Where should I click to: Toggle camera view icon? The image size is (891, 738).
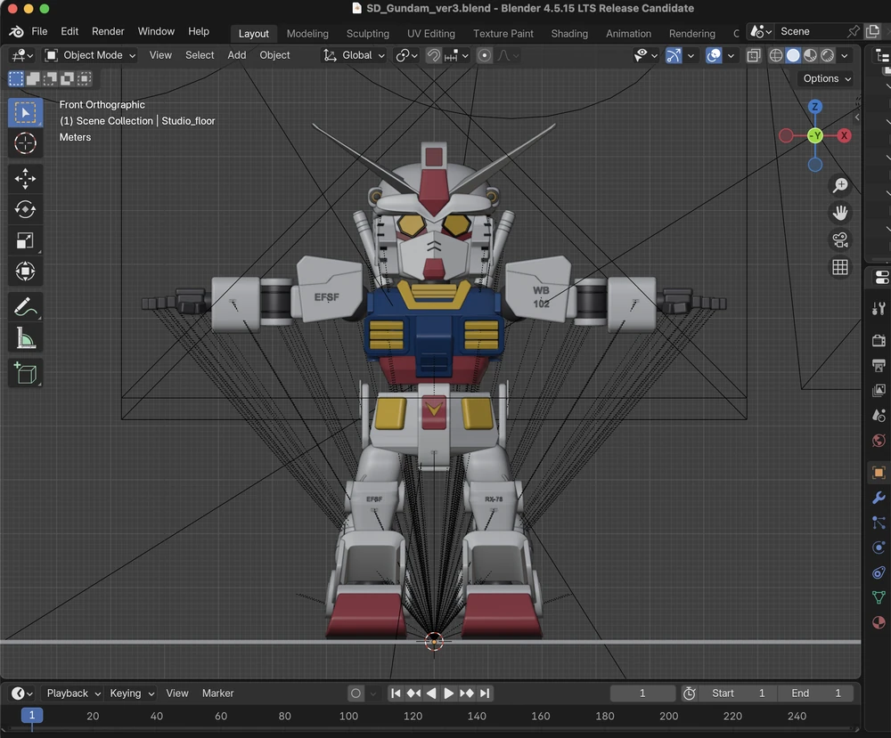840,239
